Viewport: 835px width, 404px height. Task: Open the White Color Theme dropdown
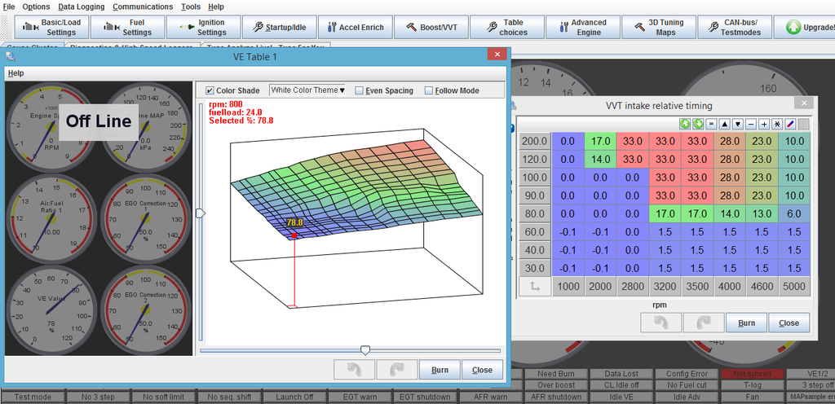point(307,90)
